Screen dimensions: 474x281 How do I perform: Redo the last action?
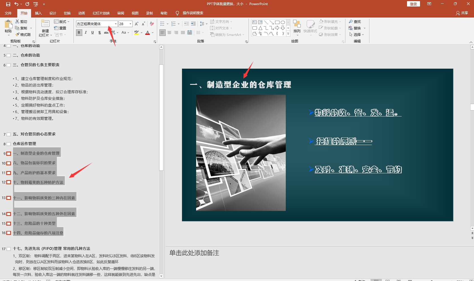click(x=27, y=4)
